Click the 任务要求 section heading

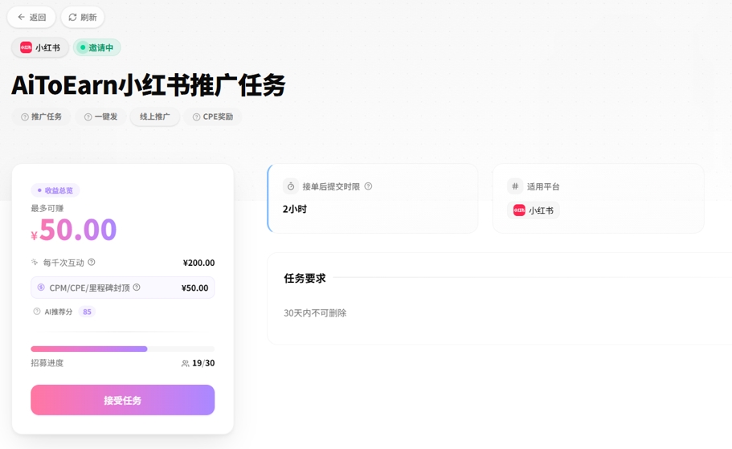click(305, 279)
